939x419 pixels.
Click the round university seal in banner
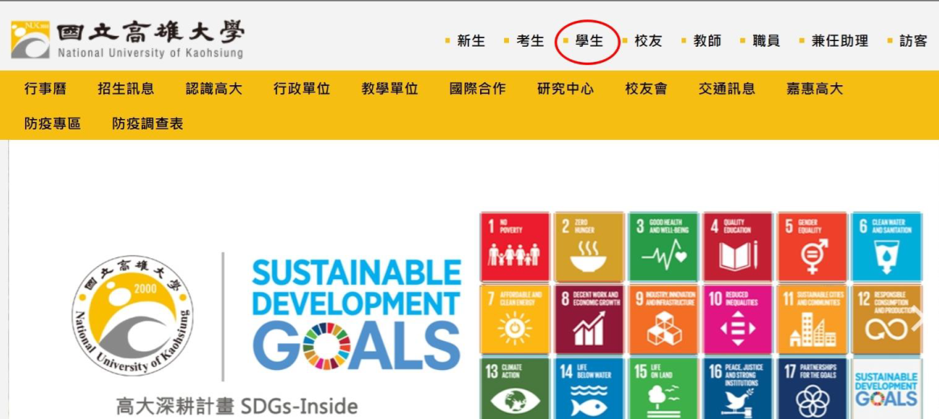[131, 316]
